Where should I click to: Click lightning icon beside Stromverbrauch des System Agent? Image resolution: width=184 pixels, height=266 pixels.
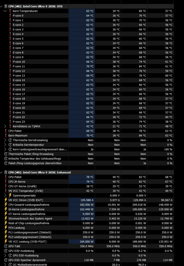[6, 219]
